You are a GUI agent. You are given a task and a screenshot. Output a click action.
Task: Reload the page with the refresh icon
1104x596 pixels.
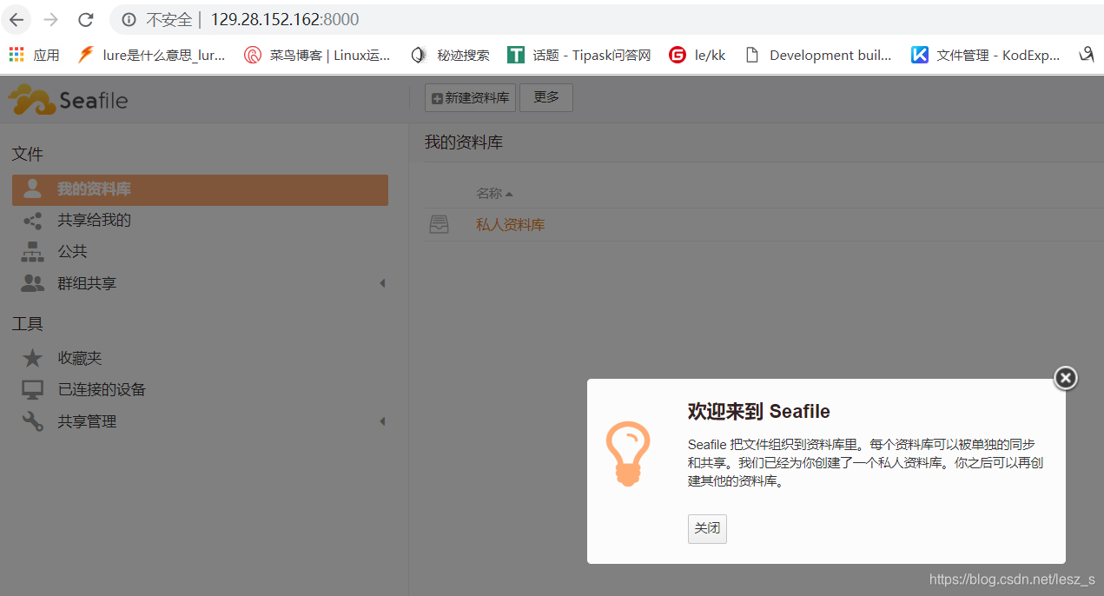[85, 19]
